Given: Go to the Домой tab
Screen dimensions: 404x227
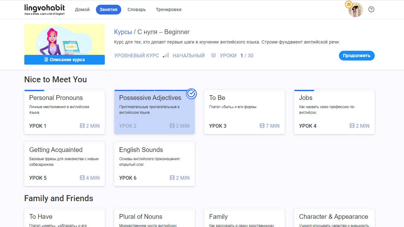Looking at the screenshot, I should tap(82, 9).
